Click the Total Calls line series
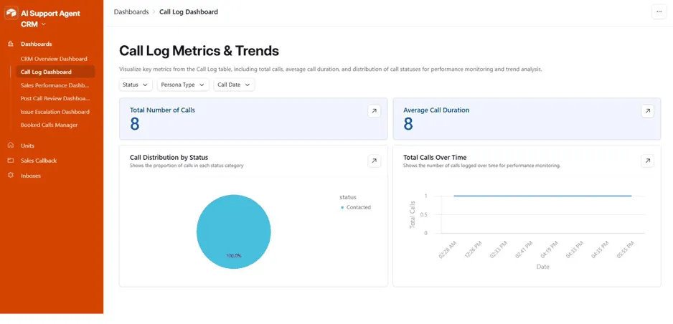The width and height of the screenshot is (673, 324). 542,196
